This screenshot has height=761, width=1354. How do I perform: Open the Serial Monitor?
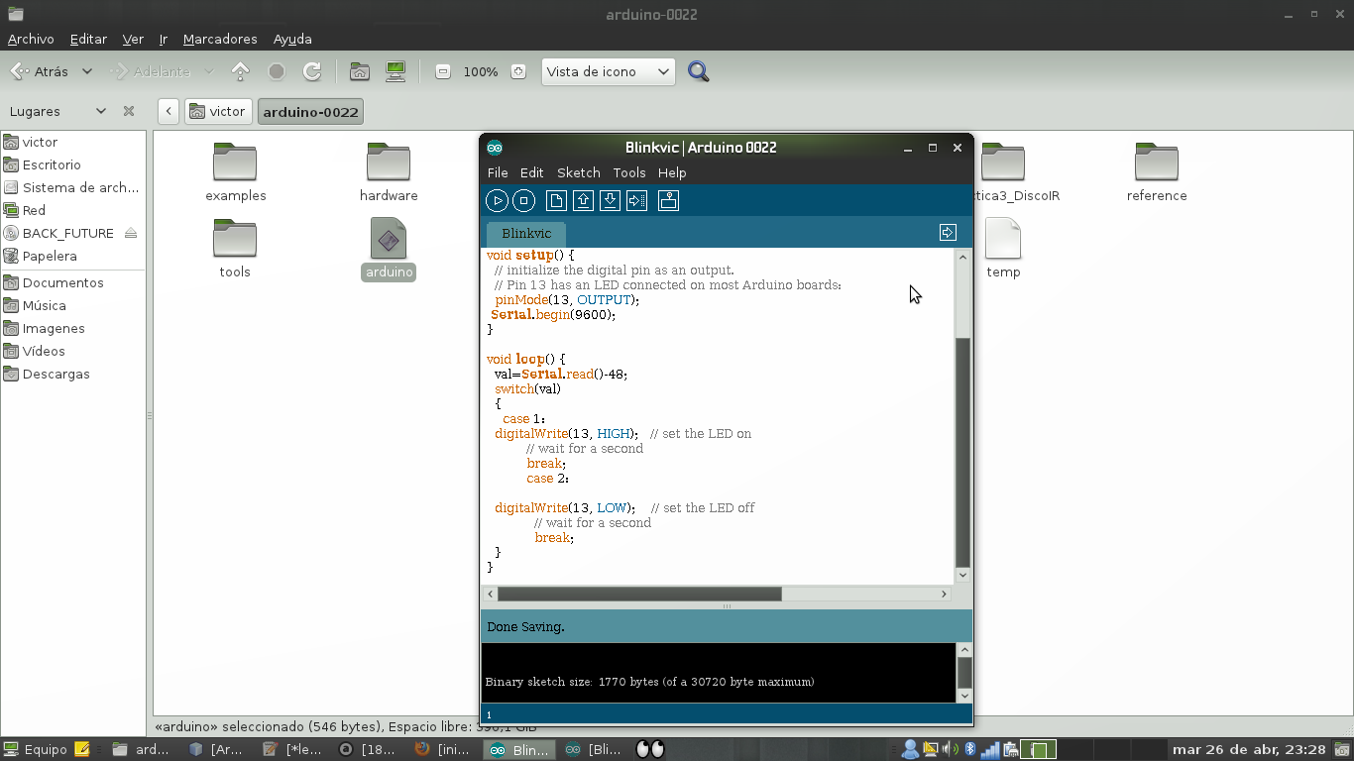[x=668, y=200]
